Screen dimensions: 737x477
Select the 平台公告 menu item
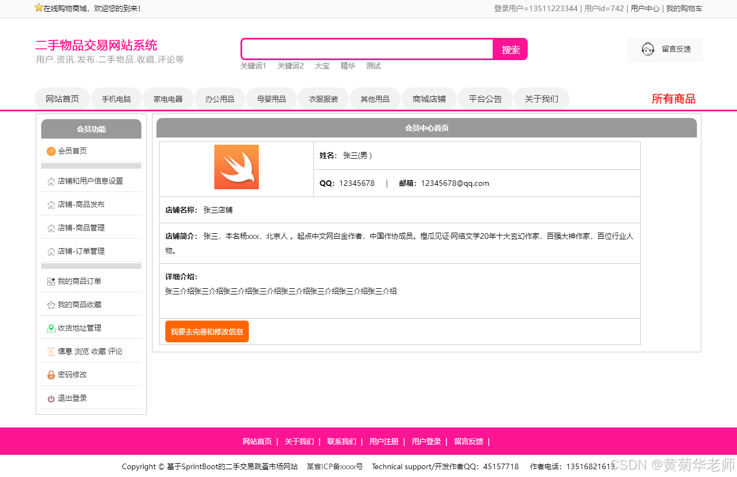[485, 98]
